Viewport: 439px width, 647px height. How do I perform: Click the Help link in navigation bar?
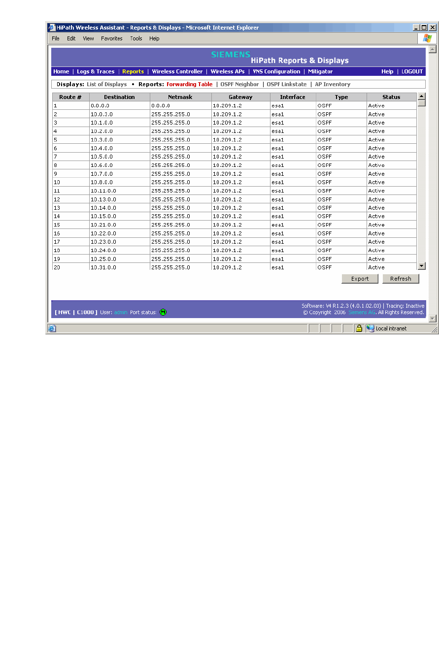(x=387, y=71)
